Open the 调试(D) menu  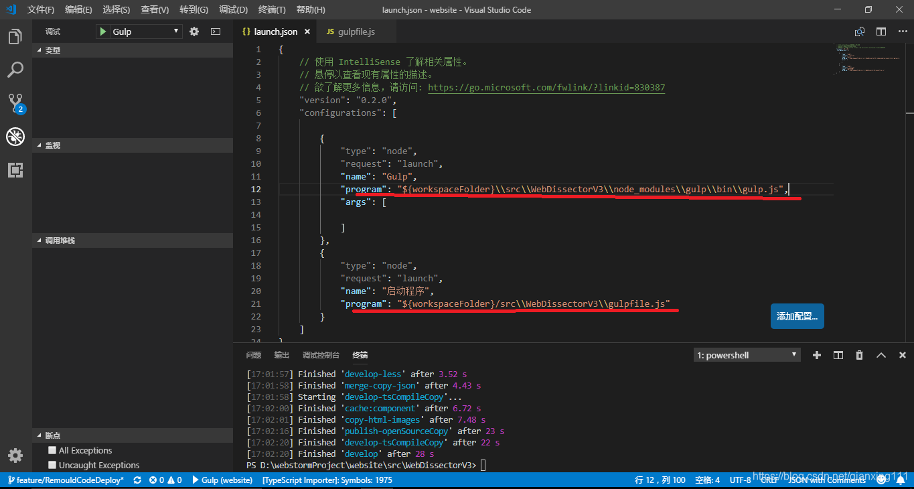(232, 9)
